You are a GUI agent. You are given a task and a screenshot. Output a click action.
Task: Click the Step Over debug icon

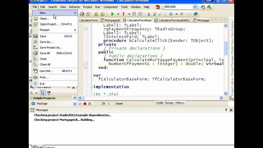(x=155, y=14)
